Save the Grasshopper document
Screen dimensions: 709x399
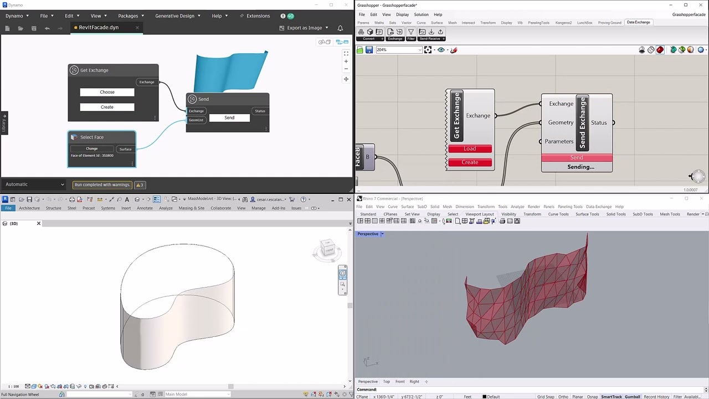pos(369,50)
